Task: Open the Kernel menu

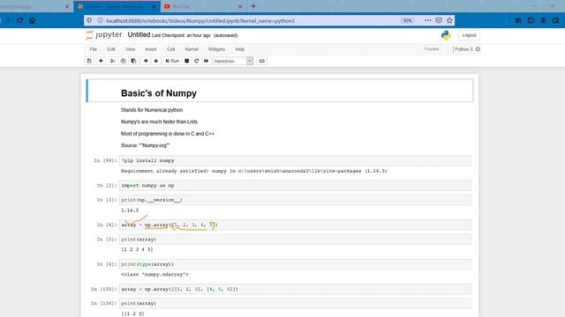Action: point(192,49)
